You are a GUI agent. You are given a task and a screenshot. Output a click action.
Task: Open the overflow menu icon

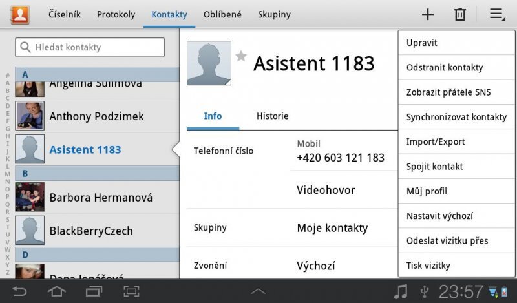click(x=497, y=14)
